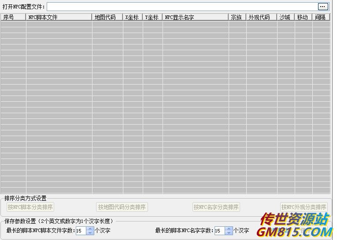Sort by the 序号 column header

coord(13,17)
